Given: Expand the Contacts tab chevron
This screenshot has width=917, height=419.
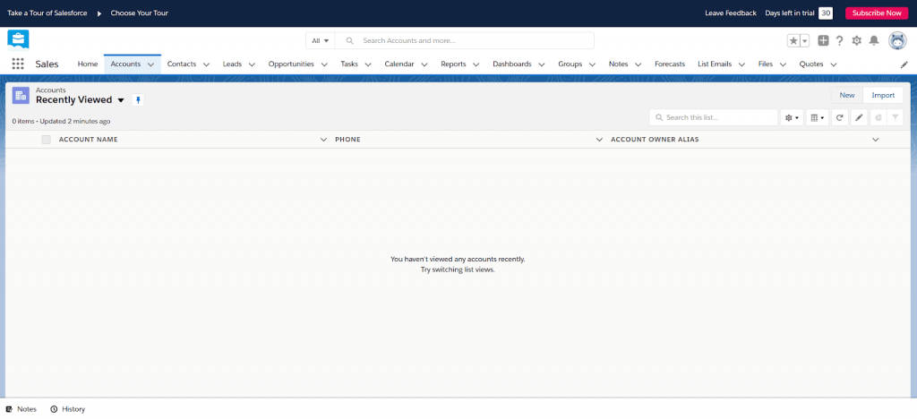Looking at the screenshot, I should [207, 64].
